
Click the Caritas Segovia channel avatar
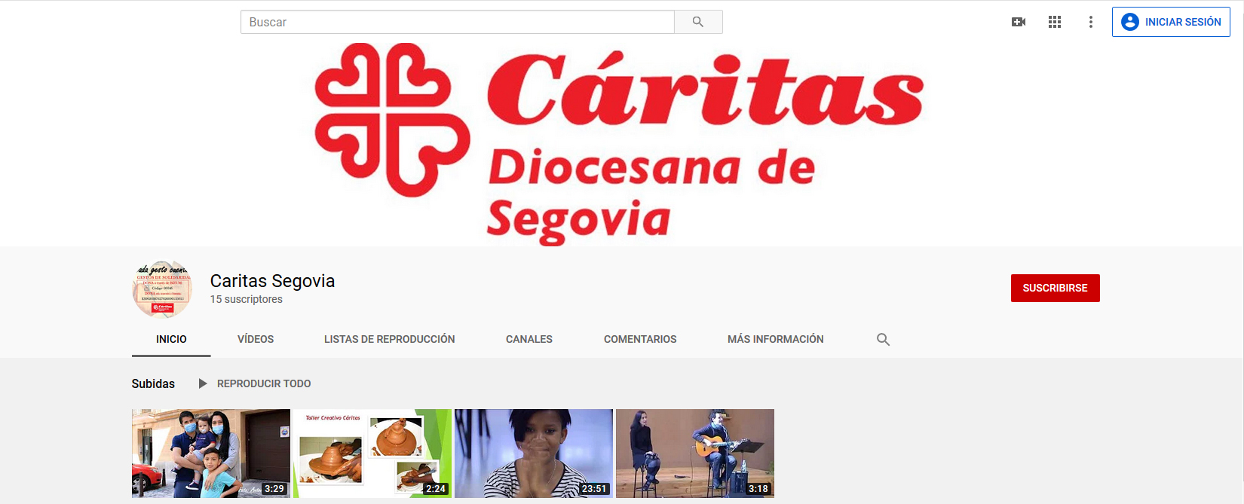[x=162, y=289]
